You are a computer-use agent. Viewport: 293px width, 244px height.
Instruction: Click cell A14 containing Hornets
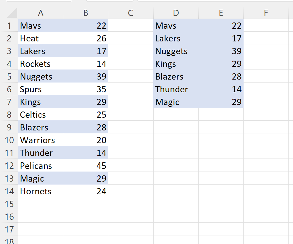click(41, 191)
